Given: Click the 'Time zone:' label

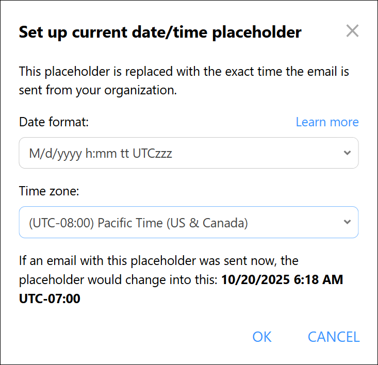Looking at the screenshot, I should pos(50,191).
